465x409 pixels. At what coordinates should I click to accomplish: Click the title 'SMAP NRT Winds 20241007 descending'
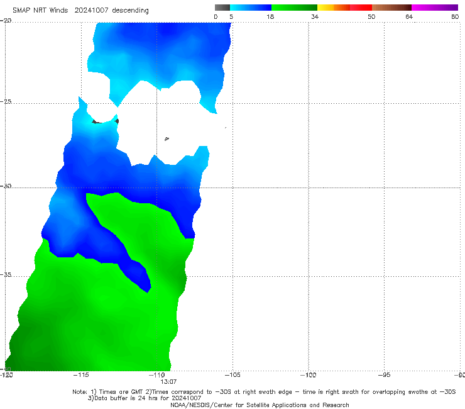80,10
